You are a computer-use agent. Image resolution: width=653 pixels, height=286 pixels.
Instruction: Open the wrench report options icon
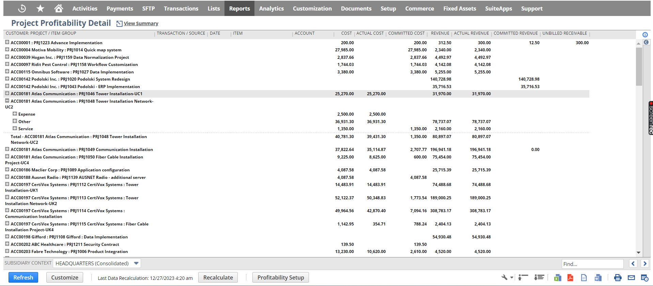pyautogui.click(x=504, y=277)
